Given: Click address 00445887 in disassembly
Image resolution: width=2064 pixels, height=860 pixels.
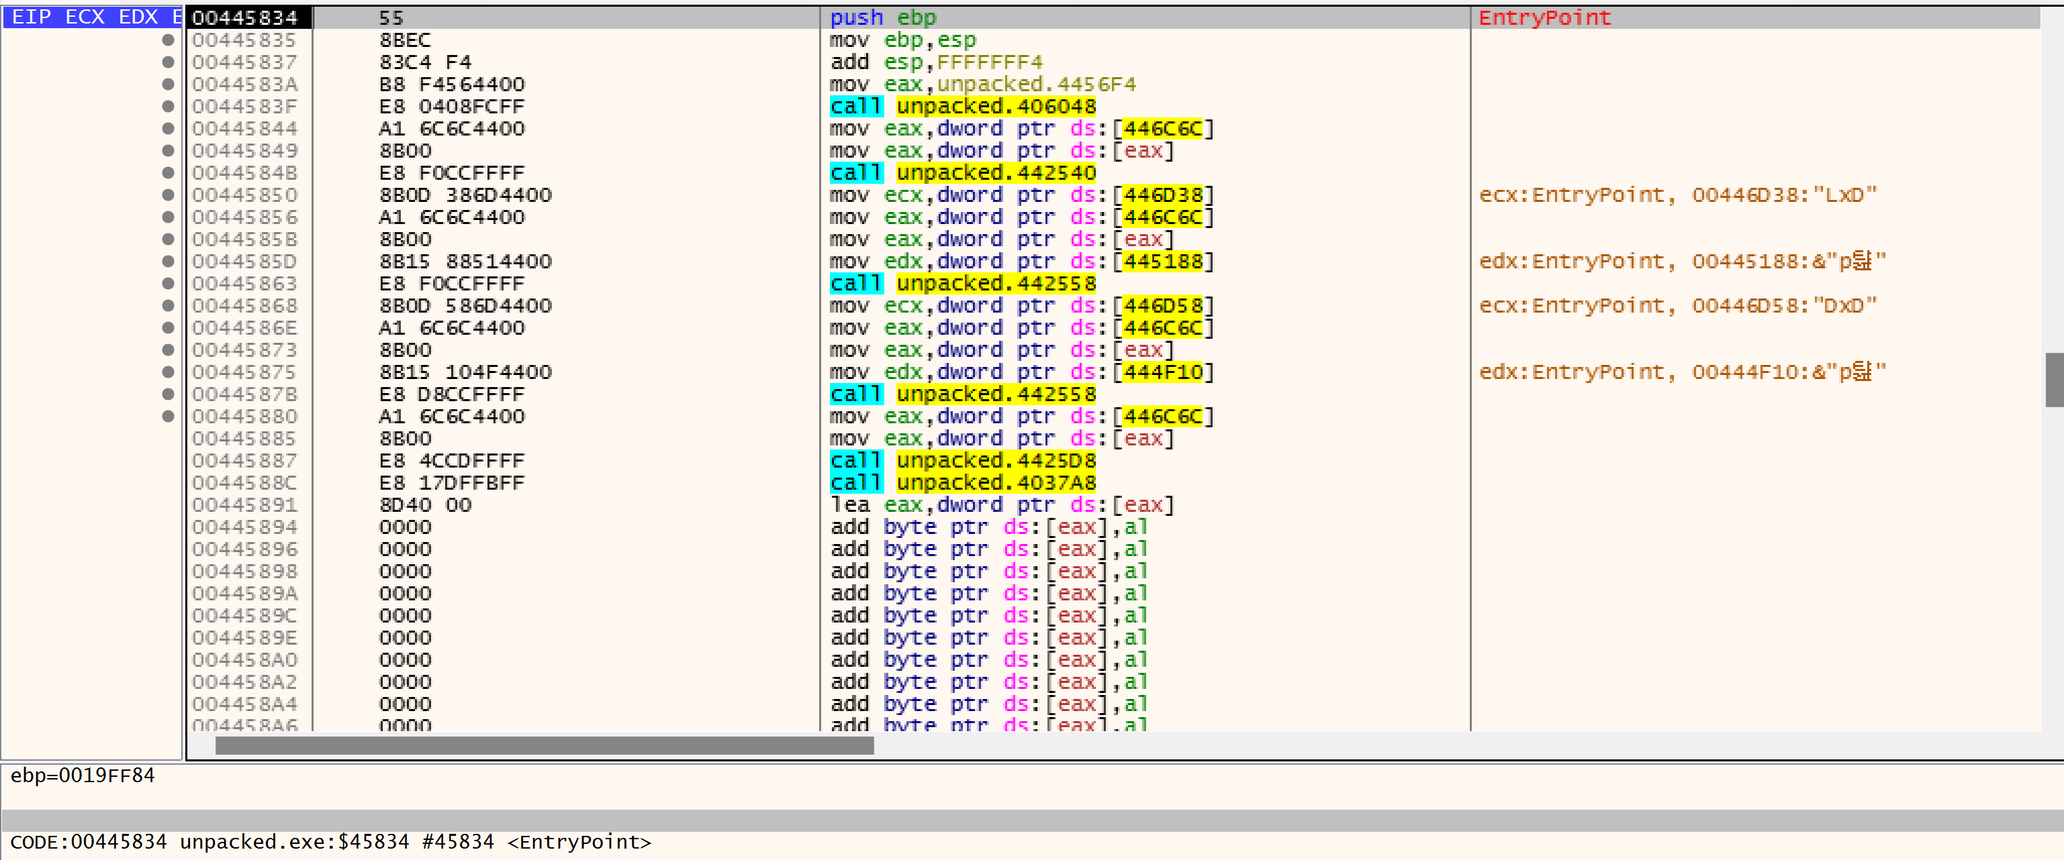Looking at the screenshot, I should [x=245, y=460].
